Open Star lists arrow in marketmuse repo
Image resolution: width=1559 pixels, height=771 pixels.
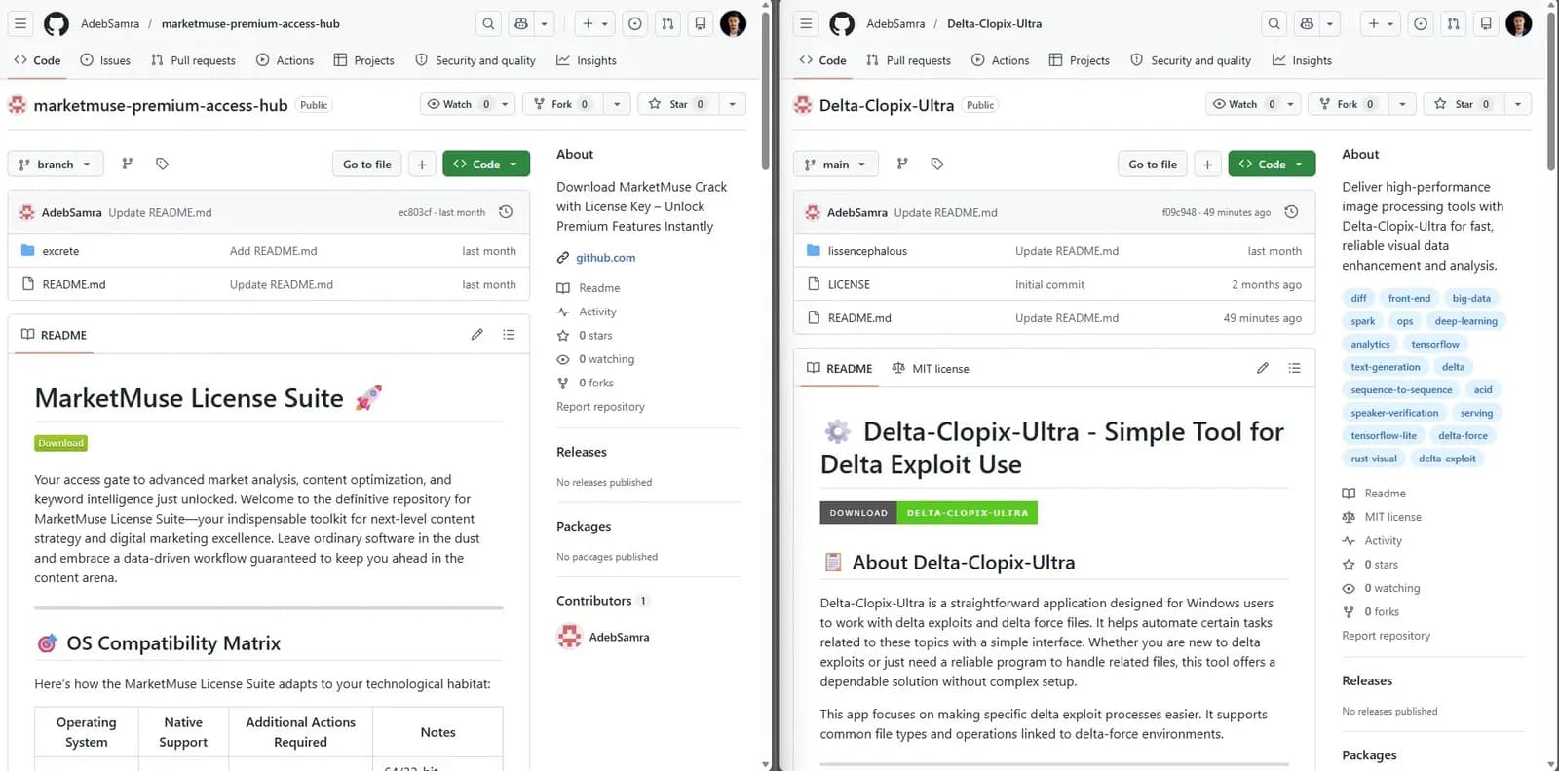[733, 104]
